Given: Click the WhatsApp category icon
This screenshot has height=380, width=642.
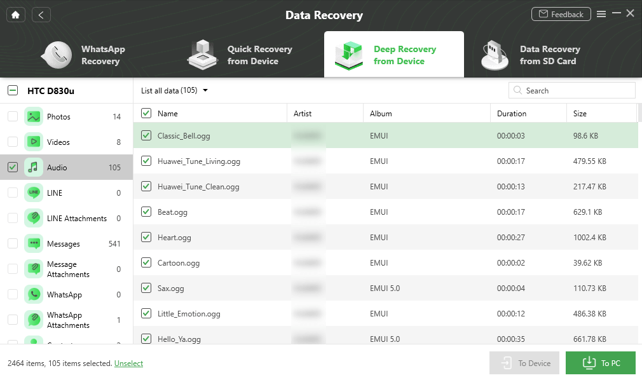Looking at the screenshot, I should click(x=34, y=294).
